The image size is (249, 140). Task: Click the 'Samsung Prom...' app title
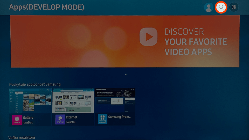point(120,117)
